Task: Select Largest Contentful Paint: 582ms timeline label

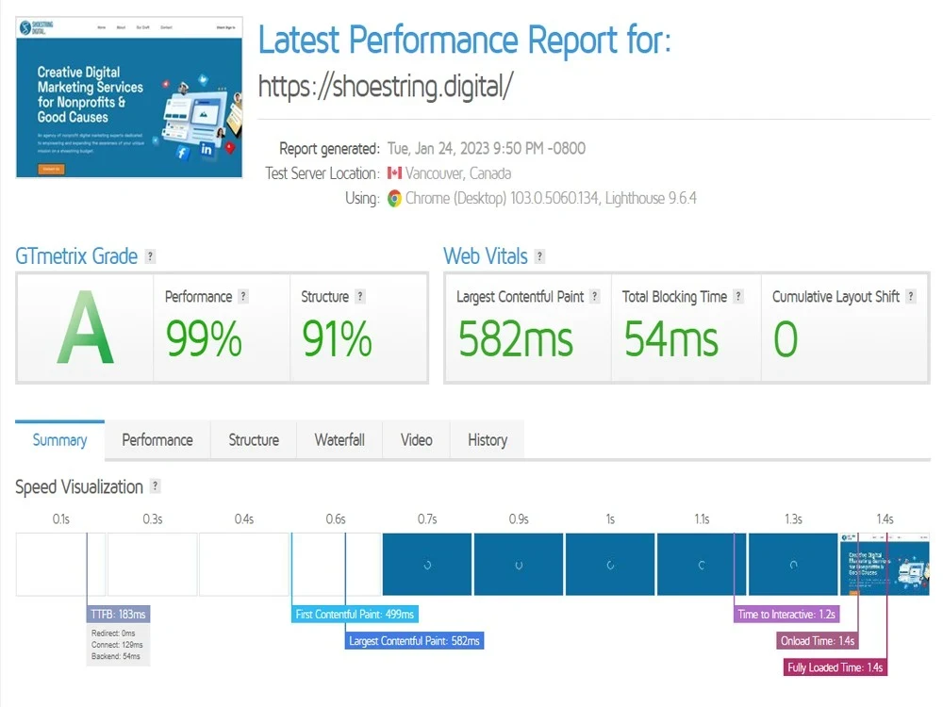Action: (414, 641)
